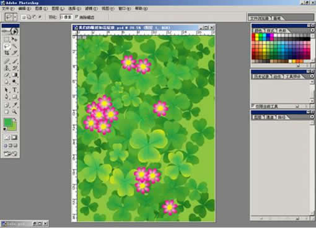
Task: Open the Swatches panel flyout menu arrow
Action: [312, 30]
